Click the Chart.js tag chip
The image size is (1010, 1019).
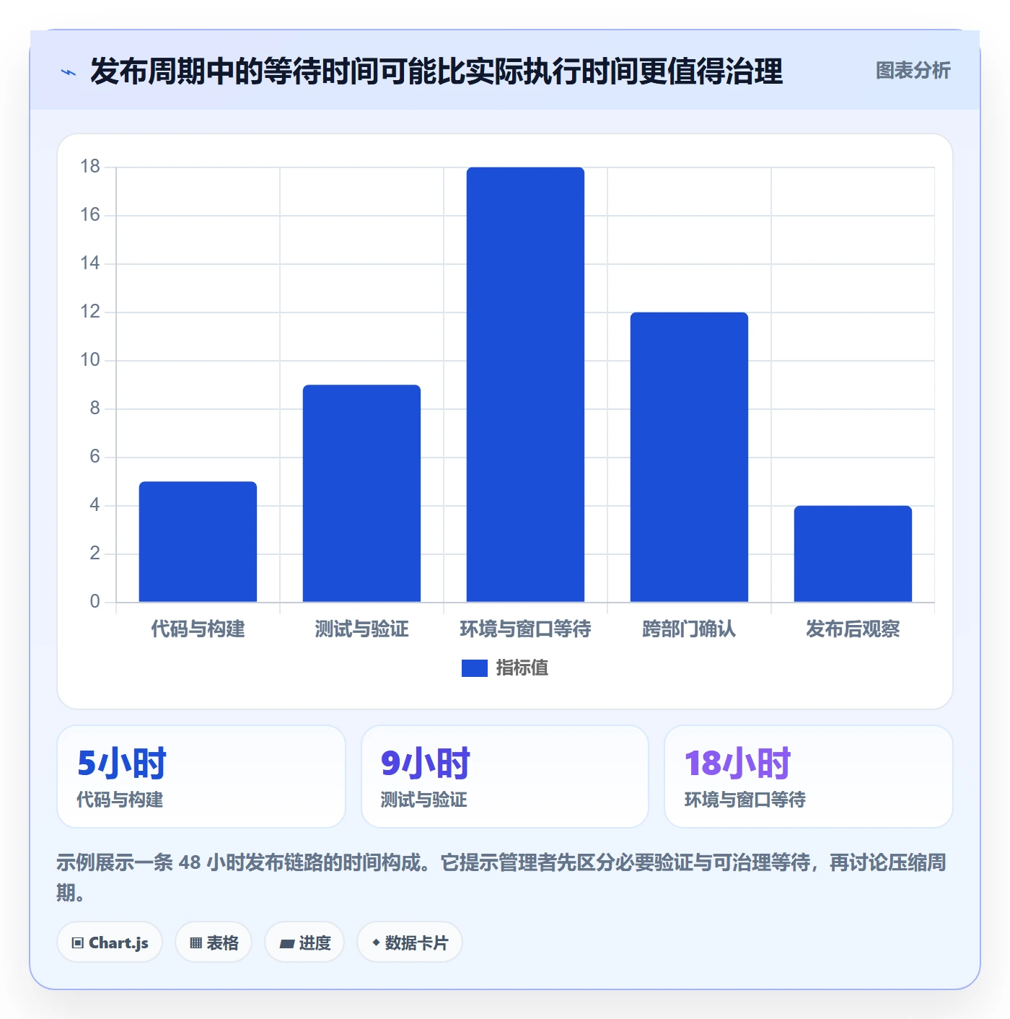110,943
